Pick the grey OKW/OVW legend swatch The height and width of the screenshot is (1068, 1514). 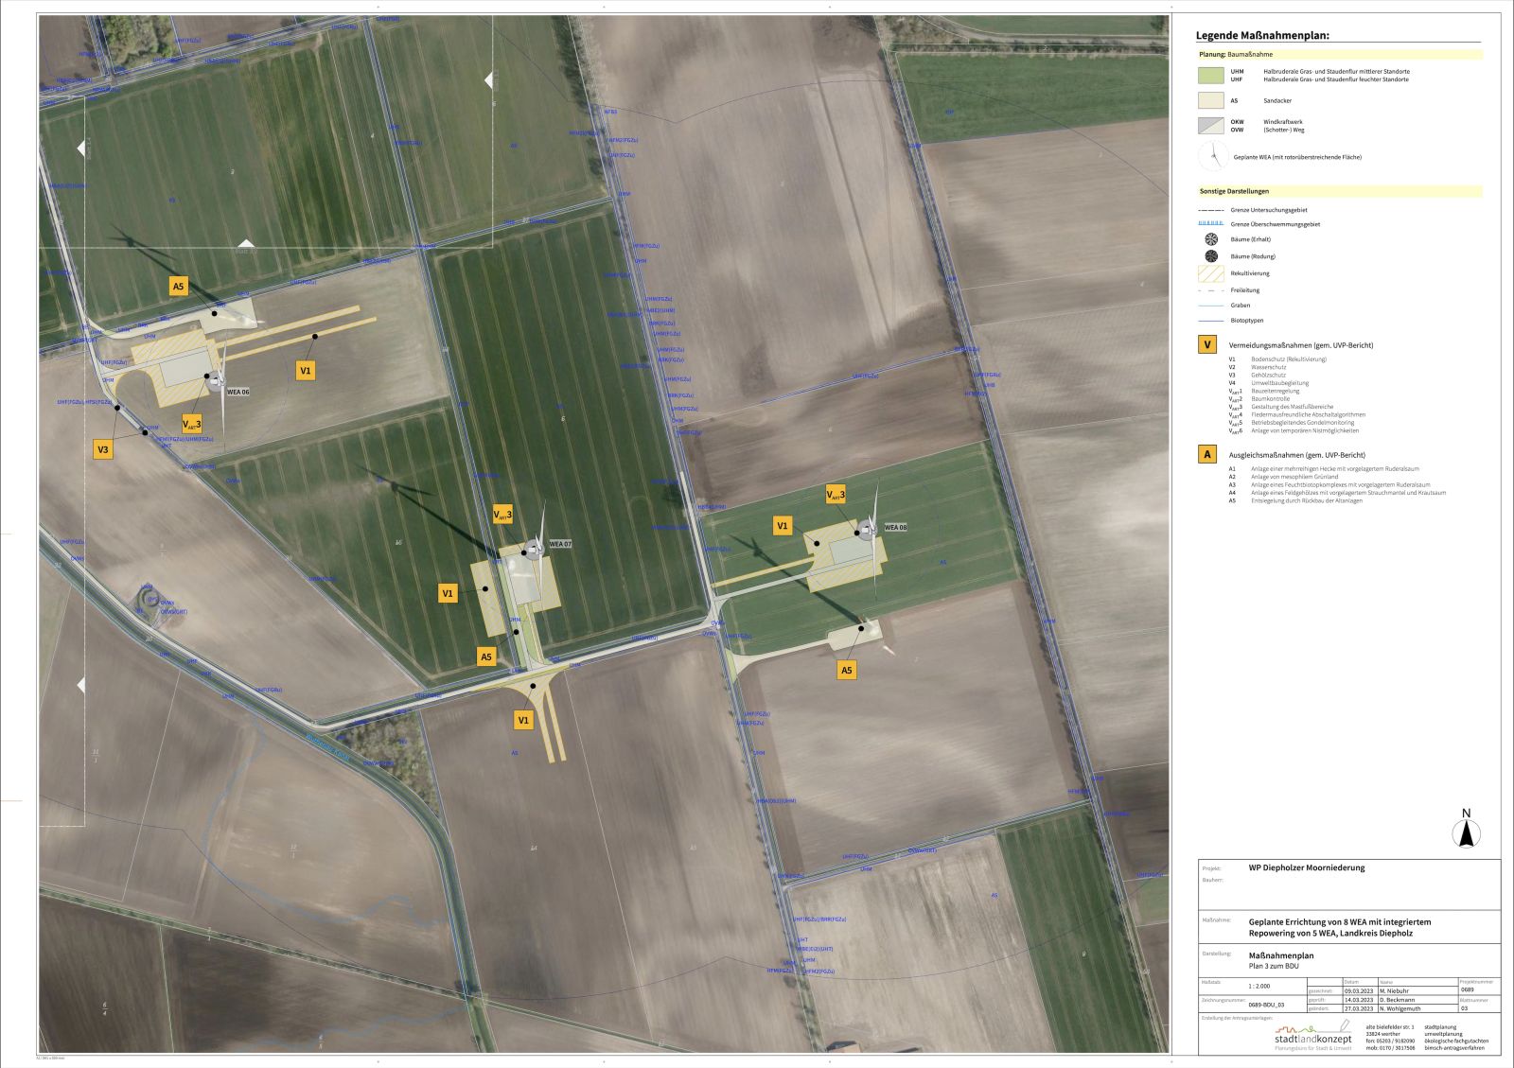coord(1211,126)
